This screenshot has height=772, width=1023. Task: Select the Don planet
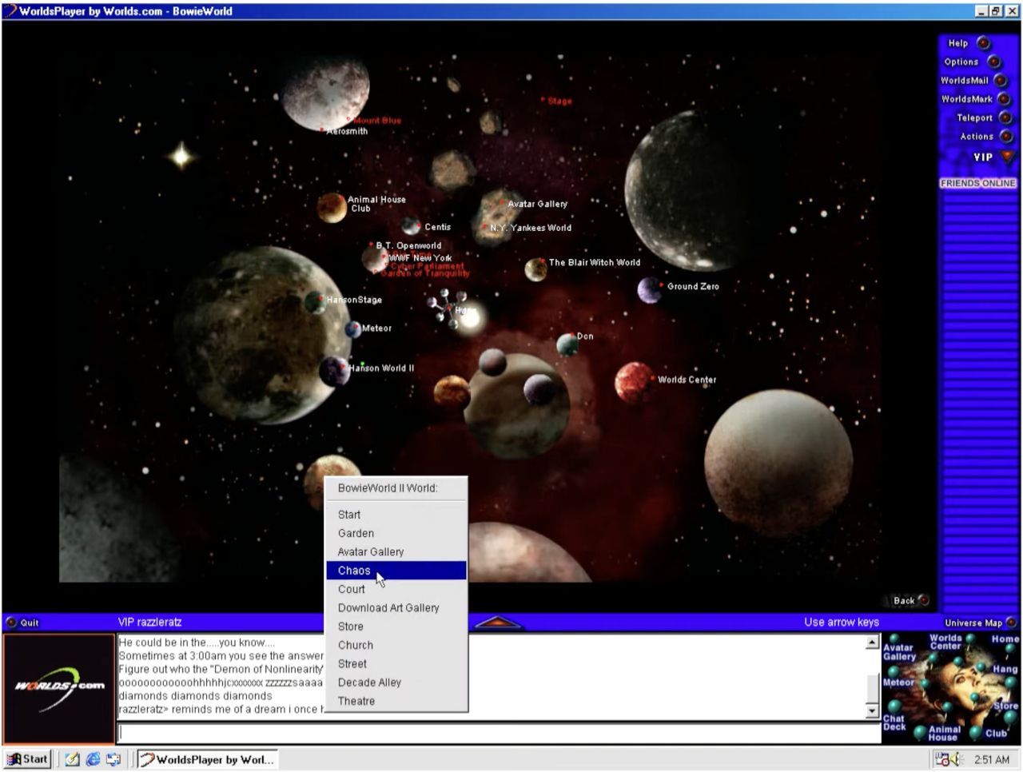[567, 344]
